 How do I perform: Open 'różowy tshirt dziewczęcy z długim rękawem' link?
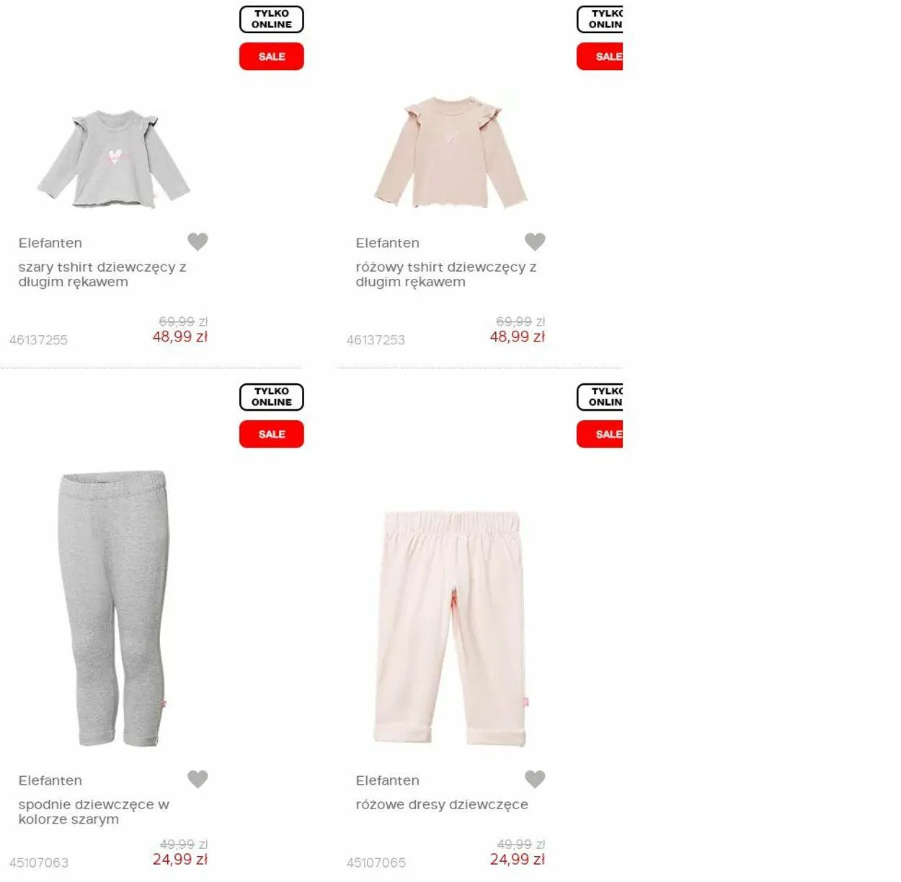click(x=446, y=275)
